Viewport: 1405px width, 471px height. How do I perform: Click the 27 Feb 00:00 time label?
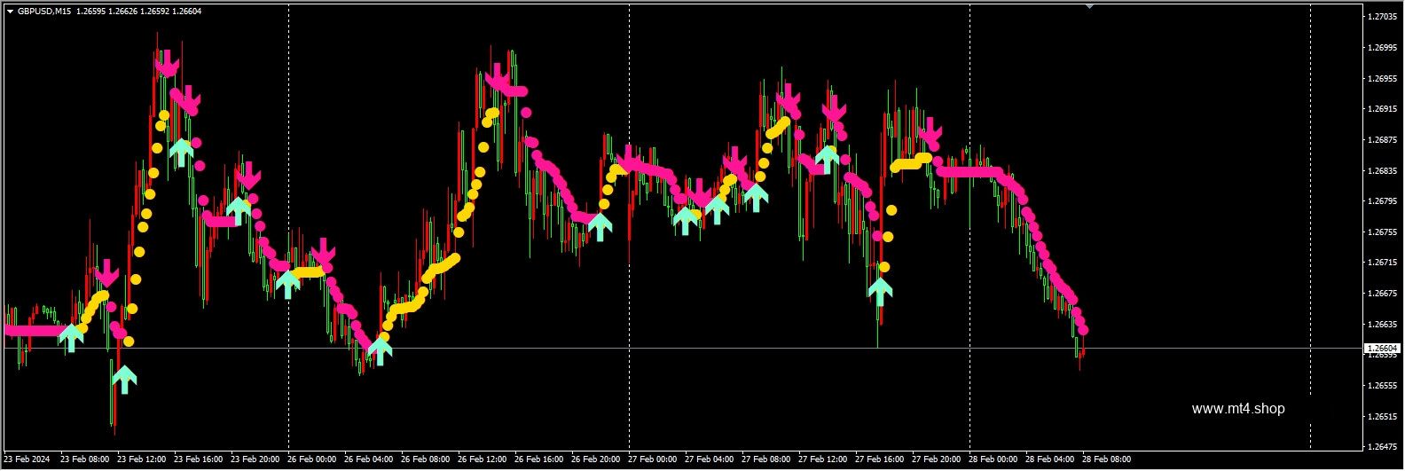653,459
